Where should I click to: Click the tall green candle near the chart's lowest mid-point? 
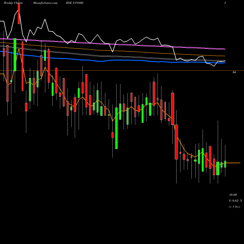click(x=117, y=128)
